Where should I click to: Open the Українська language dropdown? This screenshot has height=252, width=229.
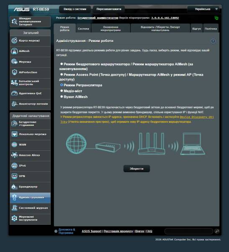[x=204, y=9]
